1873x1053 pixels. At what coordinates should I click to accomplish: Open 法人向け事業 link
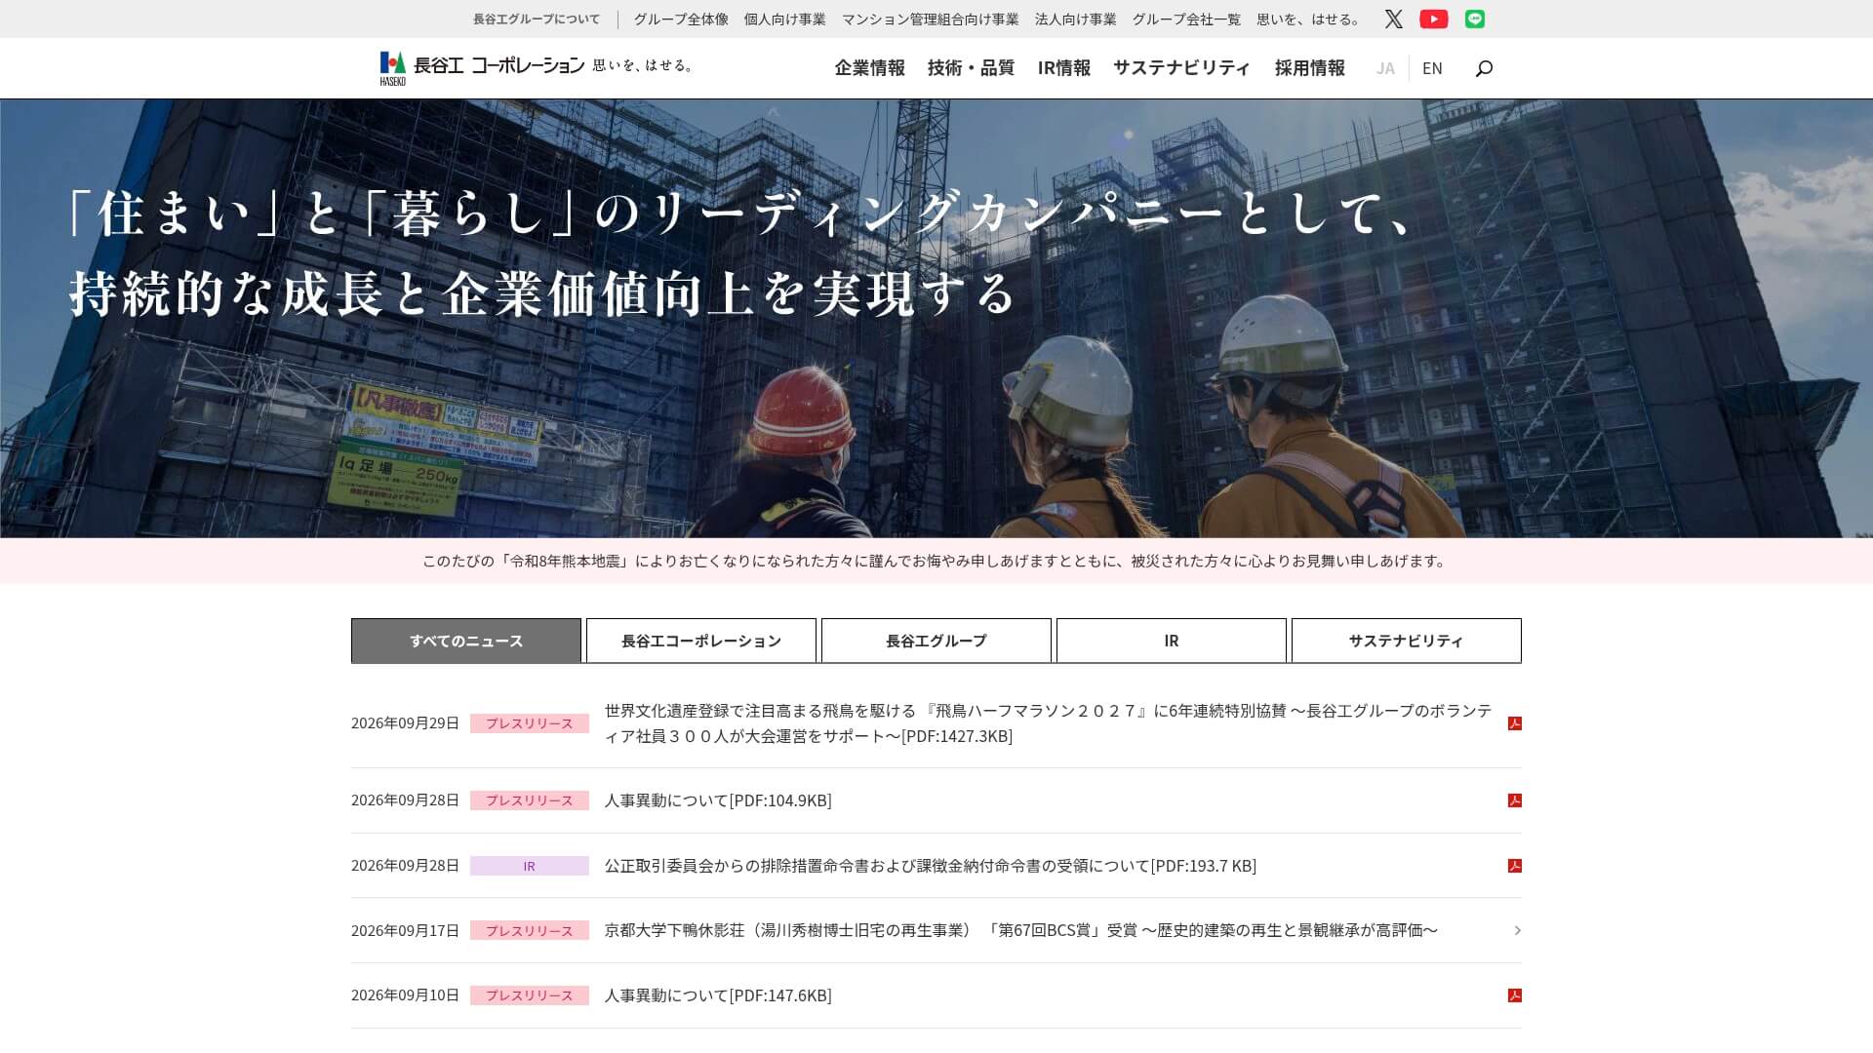[x=1075, y=19]
